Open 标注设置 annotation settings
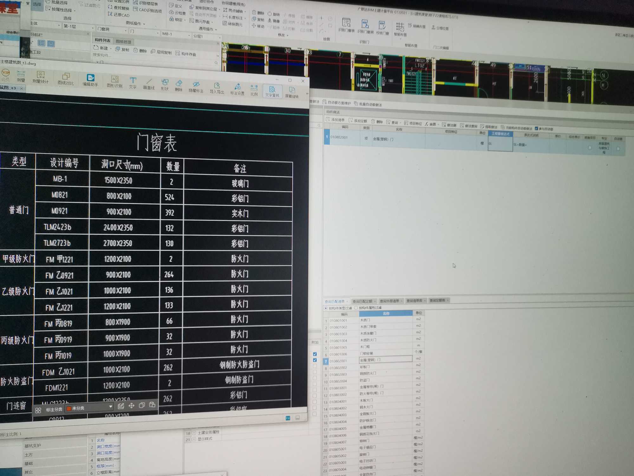Image resolution: width=634 pixels, height=476 pixels. (237, 89)
